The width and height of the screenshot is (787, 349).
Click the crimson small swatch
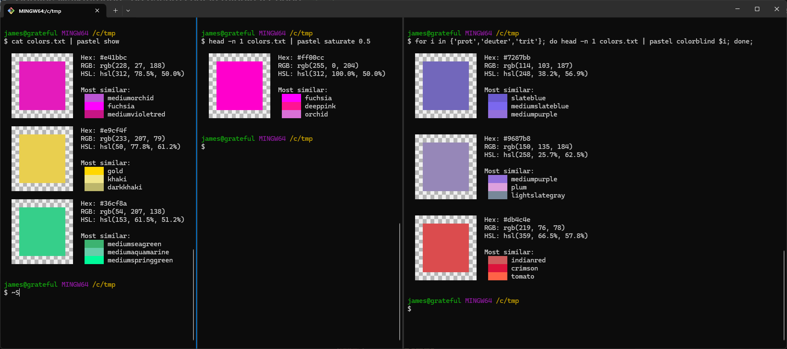497,268
